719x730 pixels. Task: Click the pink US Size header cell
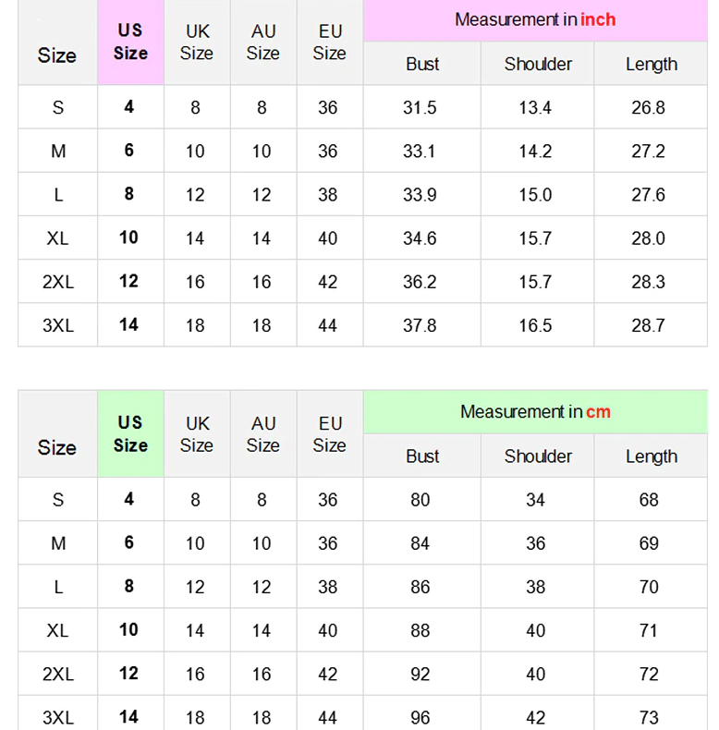coord(130,43)
